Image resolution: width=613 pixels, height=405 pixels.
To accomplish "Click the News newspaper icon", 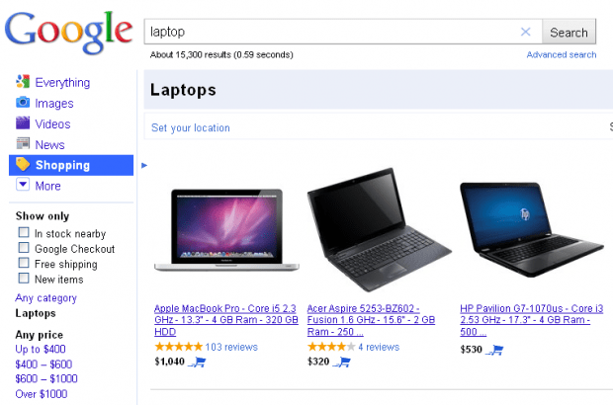I will [x=23, y=143].
